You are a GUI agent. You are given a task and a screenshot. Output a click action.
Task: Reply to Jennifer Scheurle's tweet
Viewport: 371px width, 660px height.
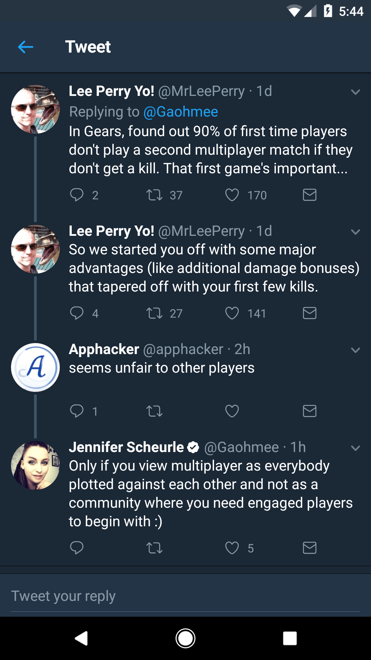pyautogui.click(x=77, y=548)
